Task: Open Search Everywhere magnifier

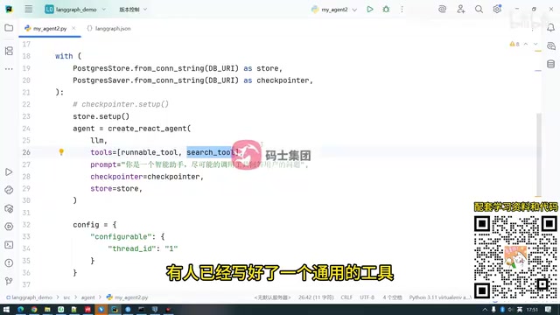Action: (479, 10)
